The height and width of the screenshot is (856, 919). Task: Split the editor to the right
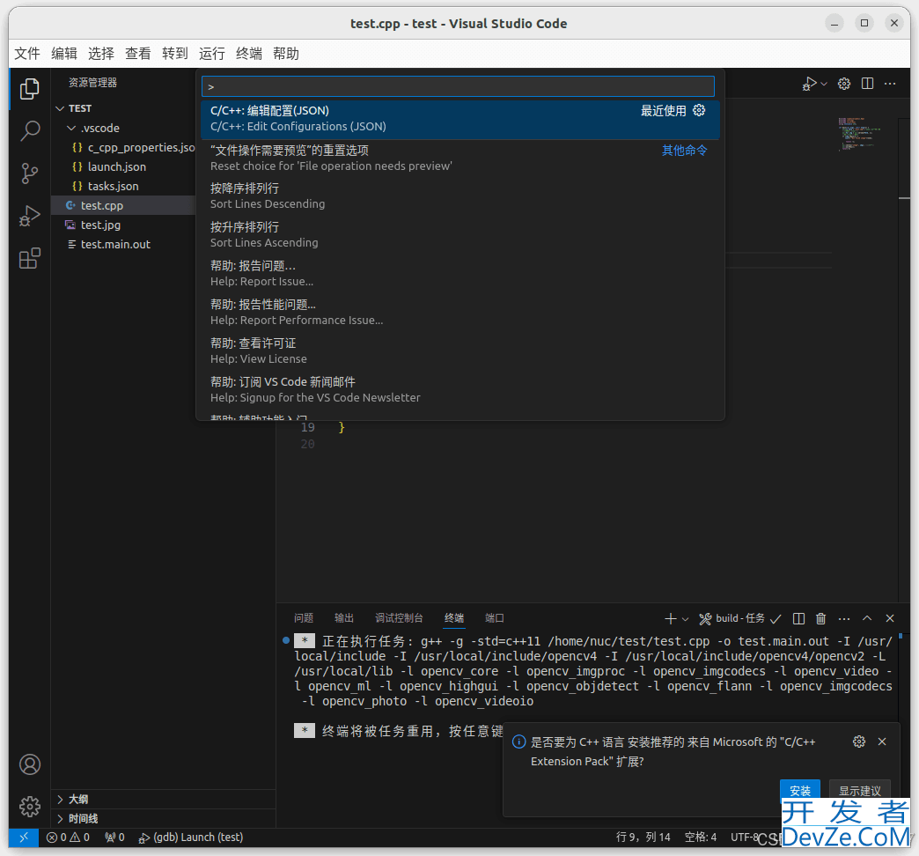point(867,84)
